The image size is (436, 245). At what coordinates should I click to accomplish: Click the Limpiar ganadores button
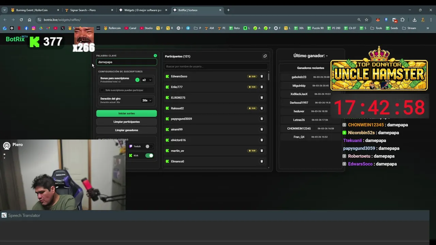tap(126, 130)
